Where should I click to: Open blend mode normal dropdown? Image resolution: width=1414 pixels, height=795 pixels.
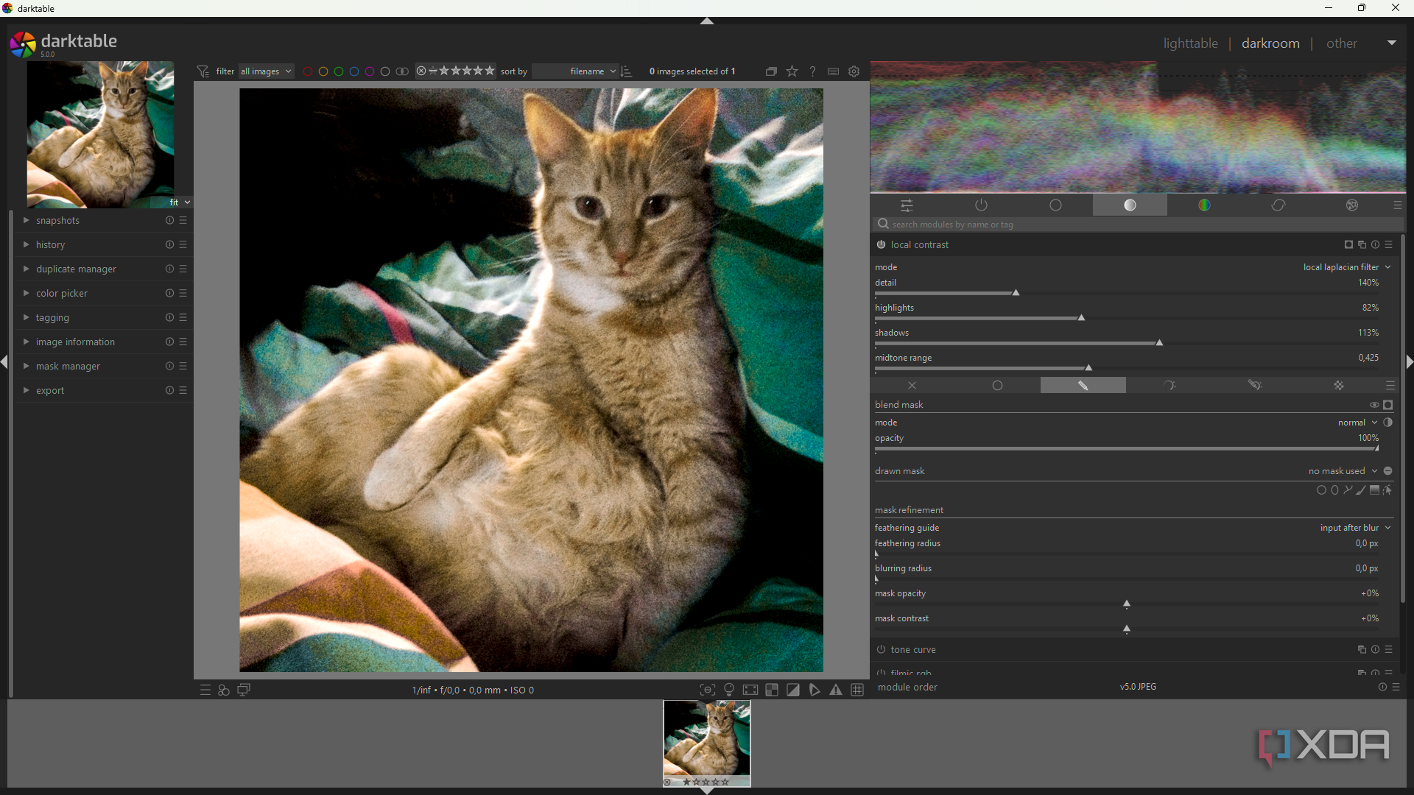point(1357,423)
